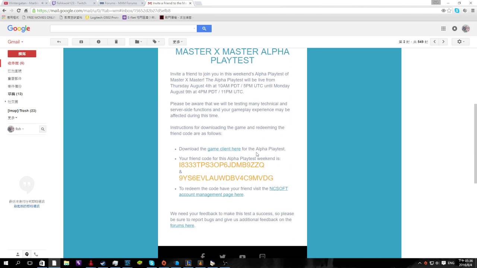Viewport: 477px width, 268px height.
Task: Report spam with the exclamation icon
Action: (x=98, y=42)
